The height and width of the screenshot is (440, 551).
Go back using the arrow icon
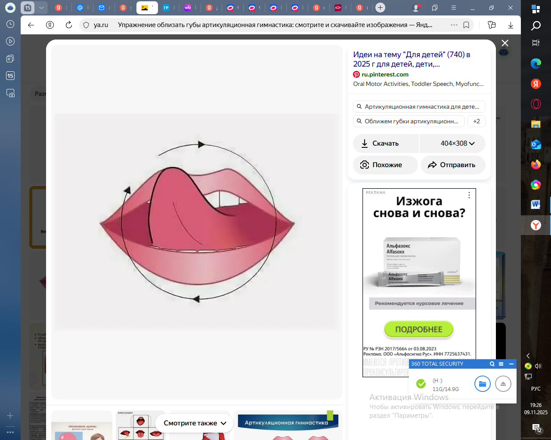coord(31,25)
